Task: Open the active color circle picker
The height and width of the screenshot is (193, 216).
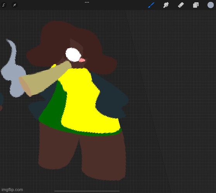Action: point(211,5)
